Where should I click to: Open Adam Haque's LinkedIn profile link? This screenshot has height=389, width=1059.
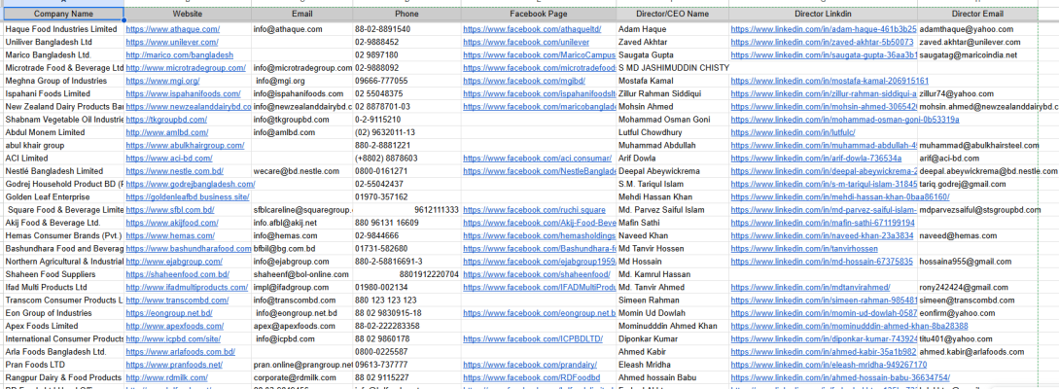(x=824, y=29)
